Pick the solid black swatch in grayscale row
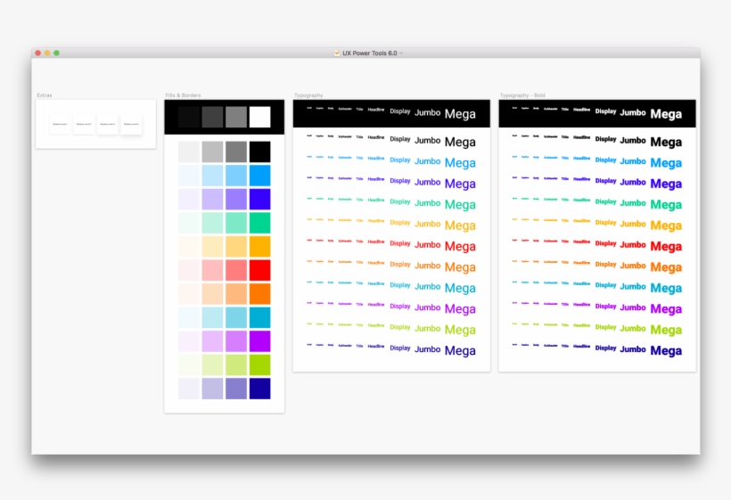Image resolution: width=731 pixels, height=500 pixels. click(x=259, y=152)
